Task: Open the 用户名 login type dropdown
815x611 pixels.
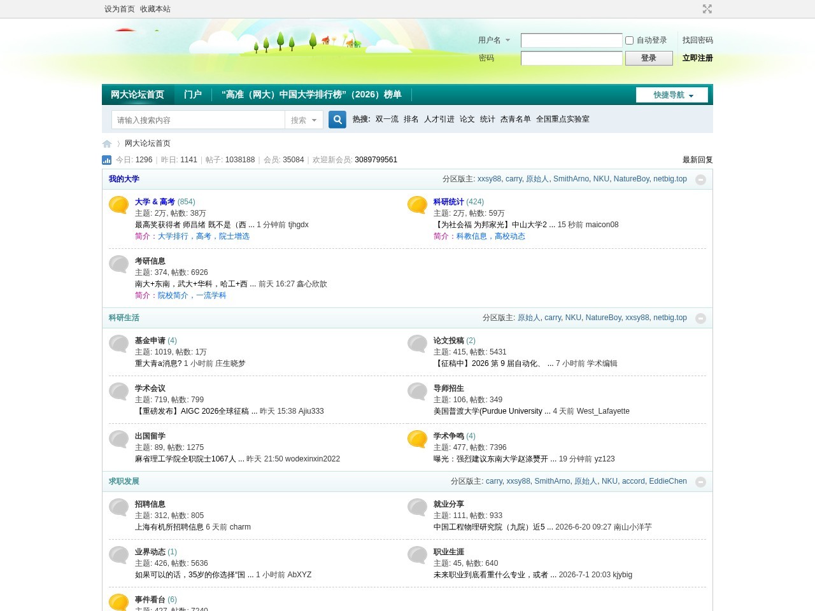Action: pos(494,40)
